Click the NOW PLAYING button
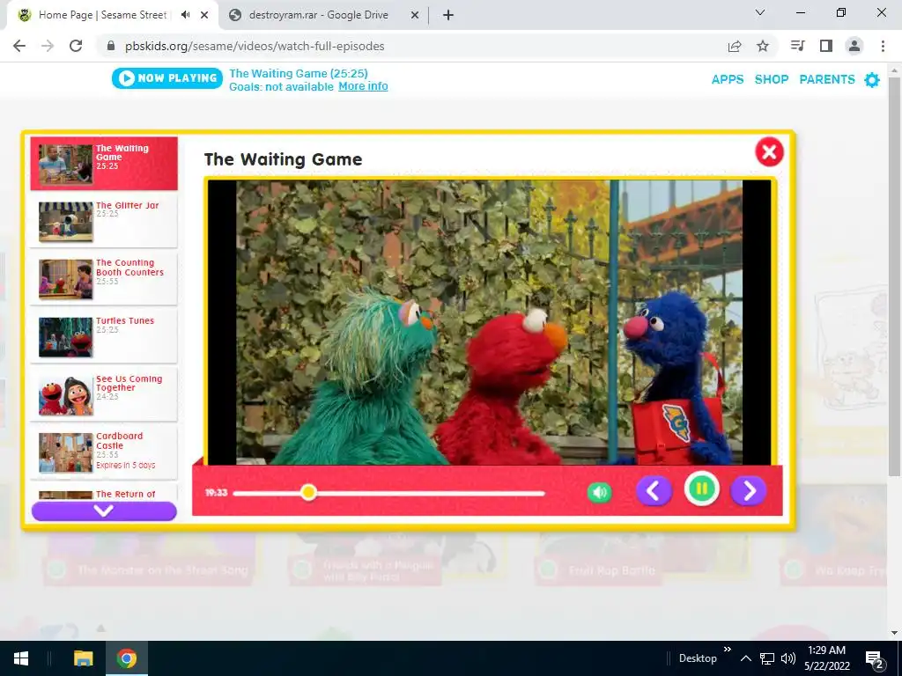This screenshot has height=676, width=902. (167, 78)
